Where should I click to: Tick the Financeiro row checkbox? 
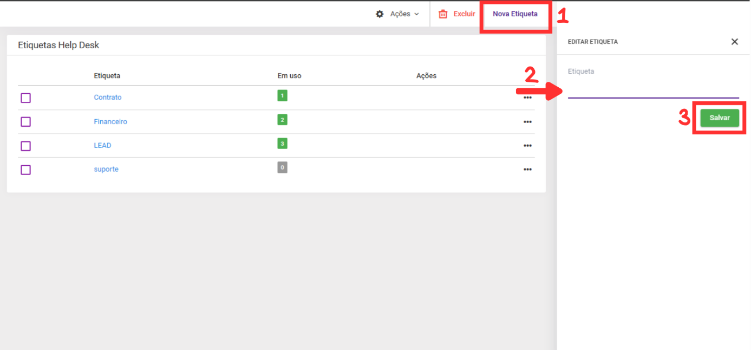pyautogui.click(x=25, y=122)
